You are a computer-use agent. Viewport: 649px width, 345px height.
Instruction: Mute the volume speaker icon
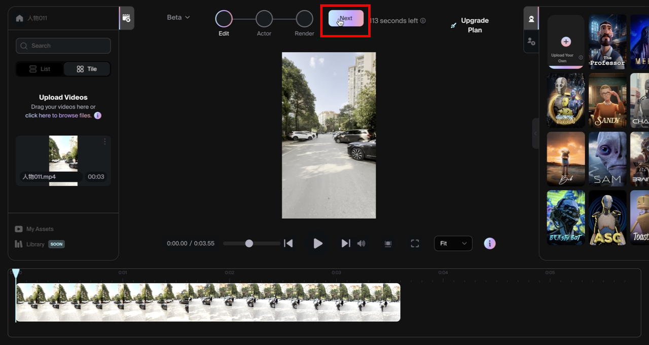pos(361,244)
